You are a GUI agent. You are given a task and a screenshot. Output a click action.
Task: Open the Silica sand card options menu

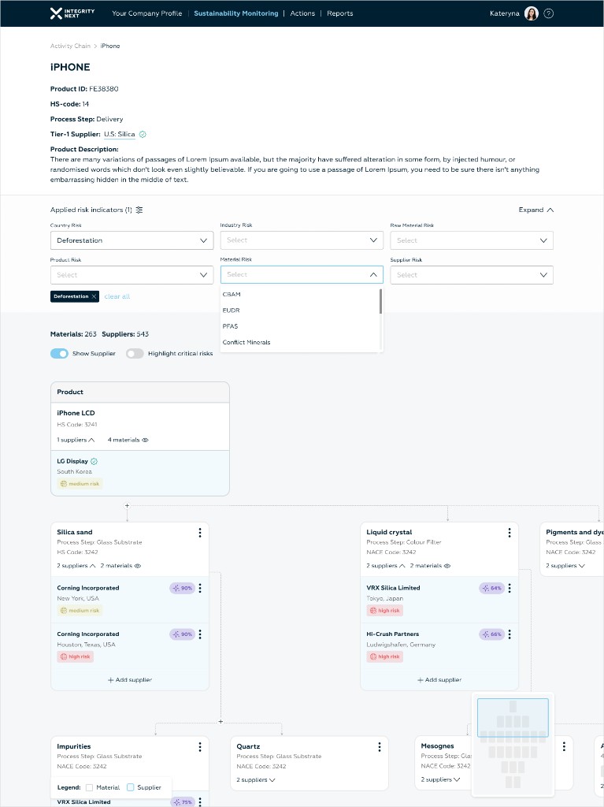click(199, 533)
